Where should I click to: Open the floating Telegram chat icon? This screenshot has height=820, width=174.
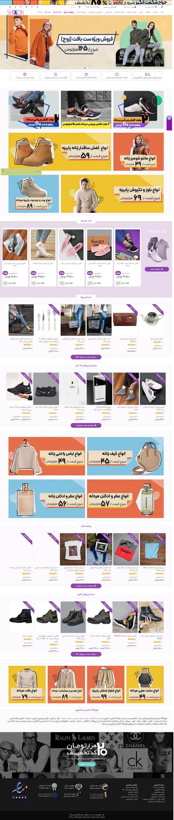pyautogui.click(x=169, y=118)
